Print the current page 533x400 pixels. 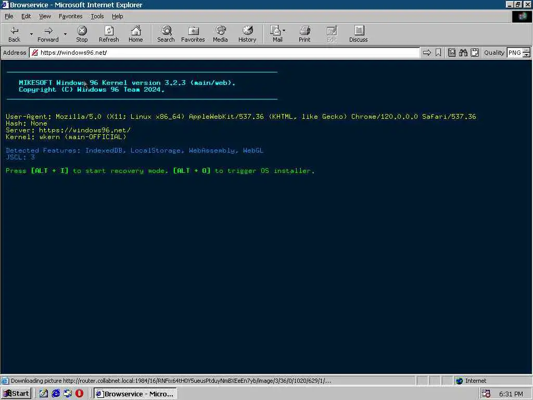(304, 34)
